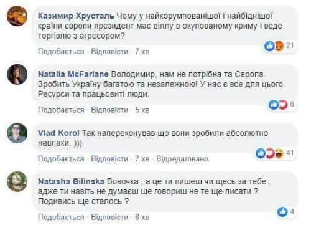Click the like icon on Natasha Bilinska's comment
The height and width of the screenshot is (225, 311).
click(x=282, y=212)
